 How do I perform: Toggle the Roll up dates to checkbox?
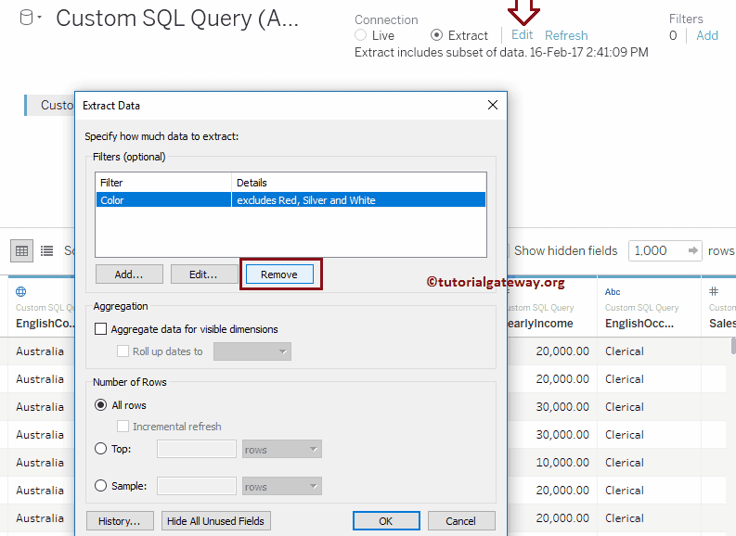[x=123, y=351]
